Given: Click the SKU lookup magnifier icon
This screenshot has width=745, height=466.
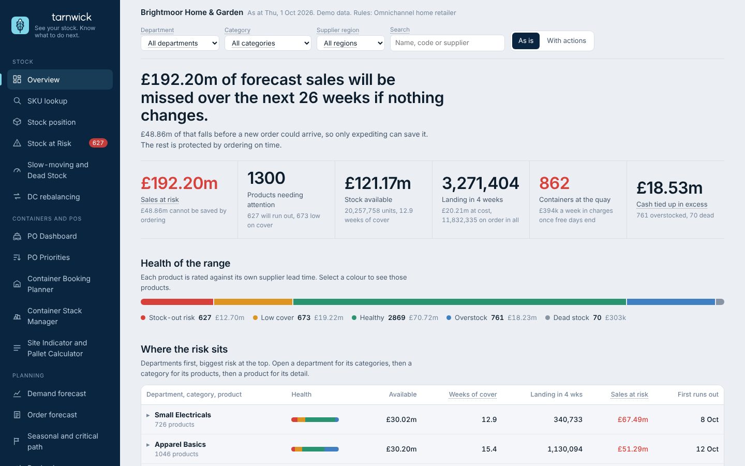Looking at the screenshot, I should (x=17, y=100).
